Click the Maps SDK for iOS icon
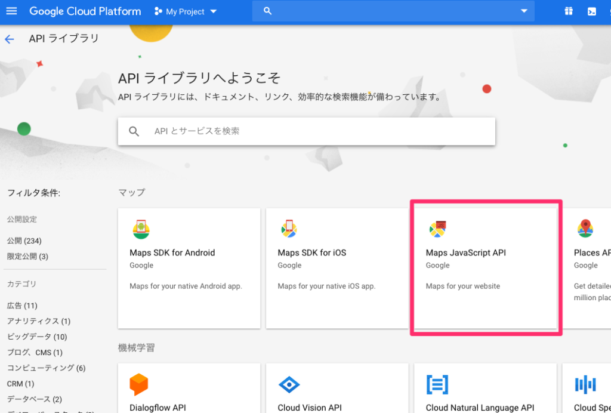Image resolution: width=611 pixels, height=413 pixels. 289,229
